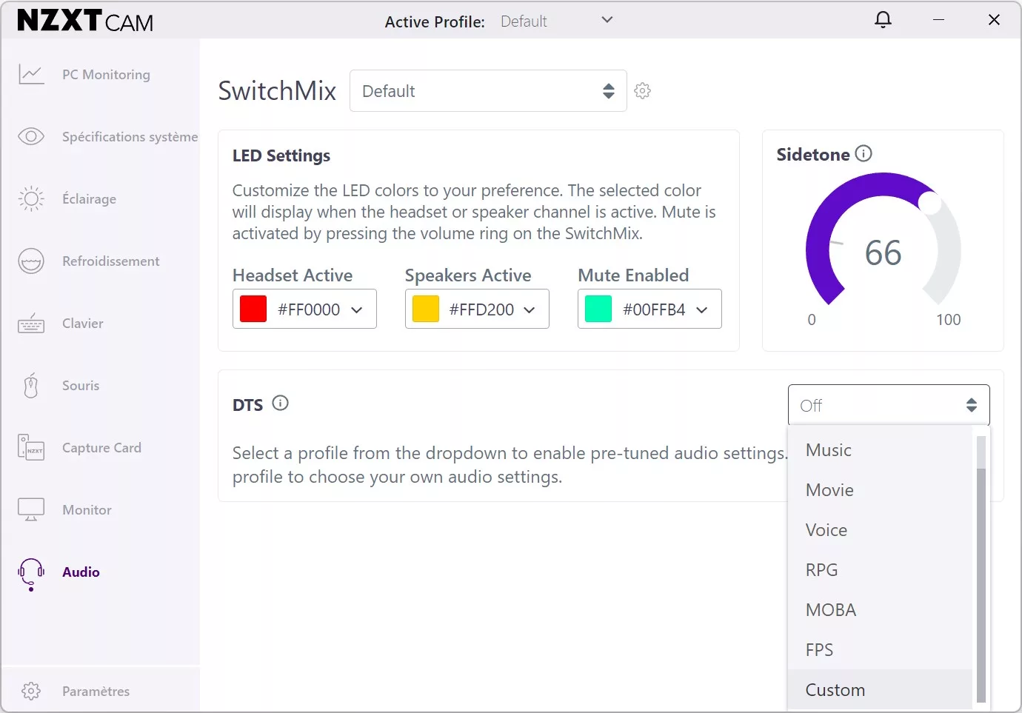The width and height of the screenshot is (1022, 713).
Task: Choose the FPS audio profile
Action: (819, 650)
